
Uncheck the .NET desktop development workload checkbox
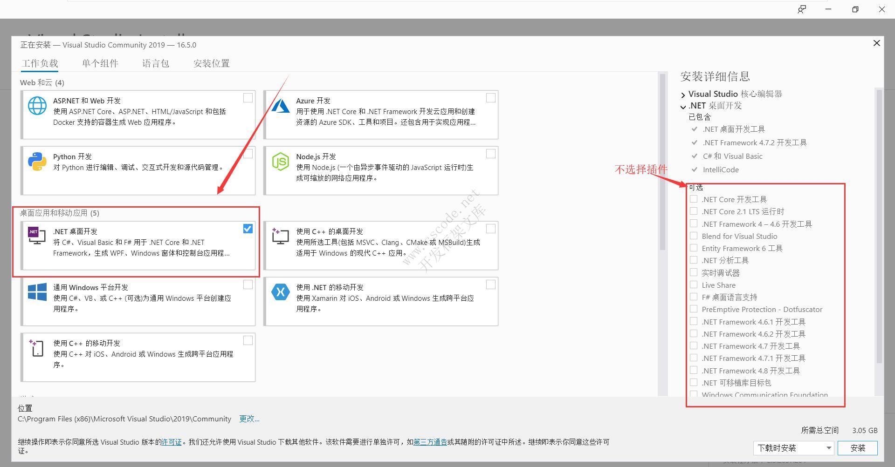pyautogui.click(x=248, y=229)
